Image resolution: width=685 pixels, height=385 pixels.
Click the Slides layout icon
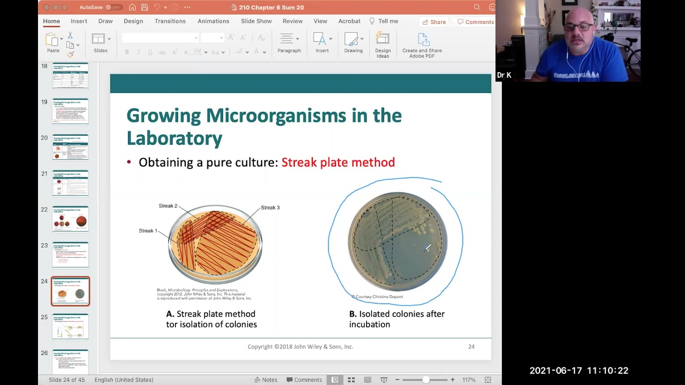tap(98, 38)
